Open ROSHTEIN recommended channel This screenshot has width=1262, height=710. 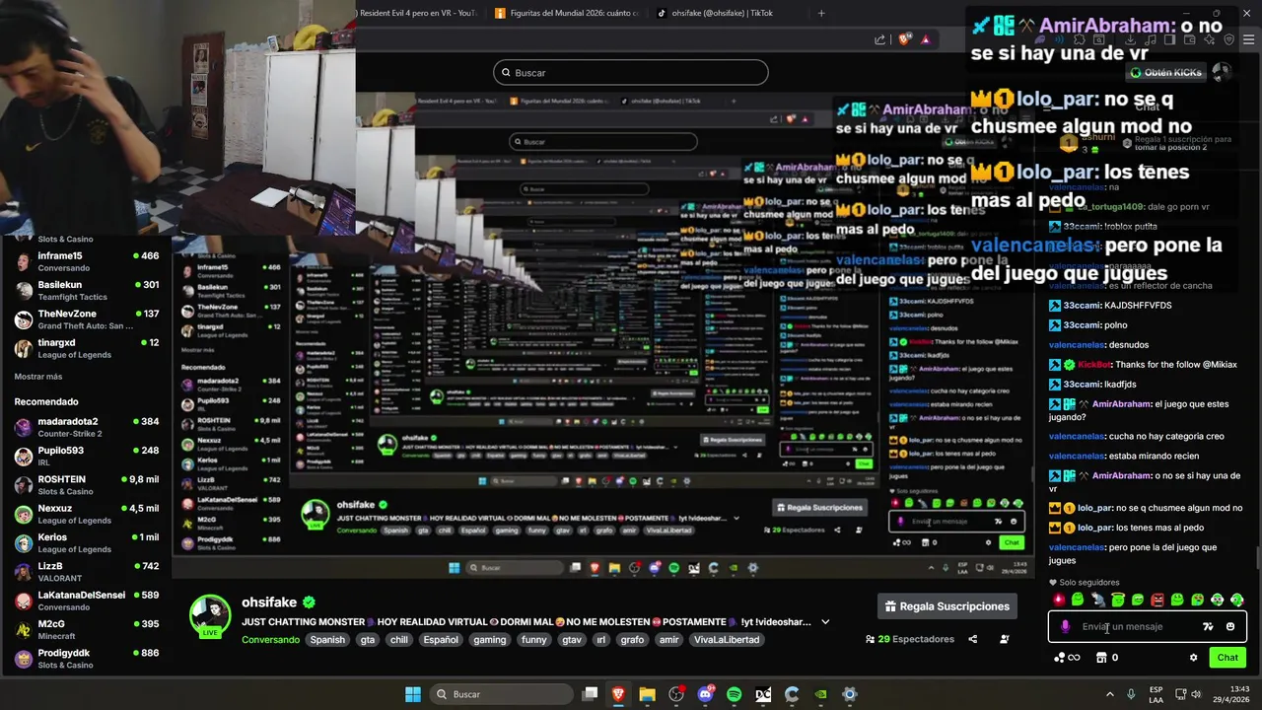[87, 485]
